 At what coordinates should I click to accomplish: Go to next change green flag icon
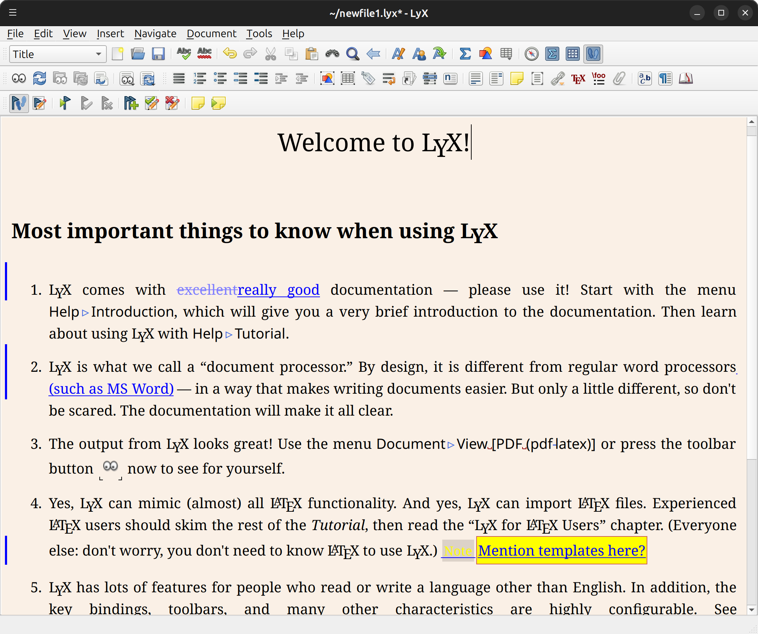(65, 104)
